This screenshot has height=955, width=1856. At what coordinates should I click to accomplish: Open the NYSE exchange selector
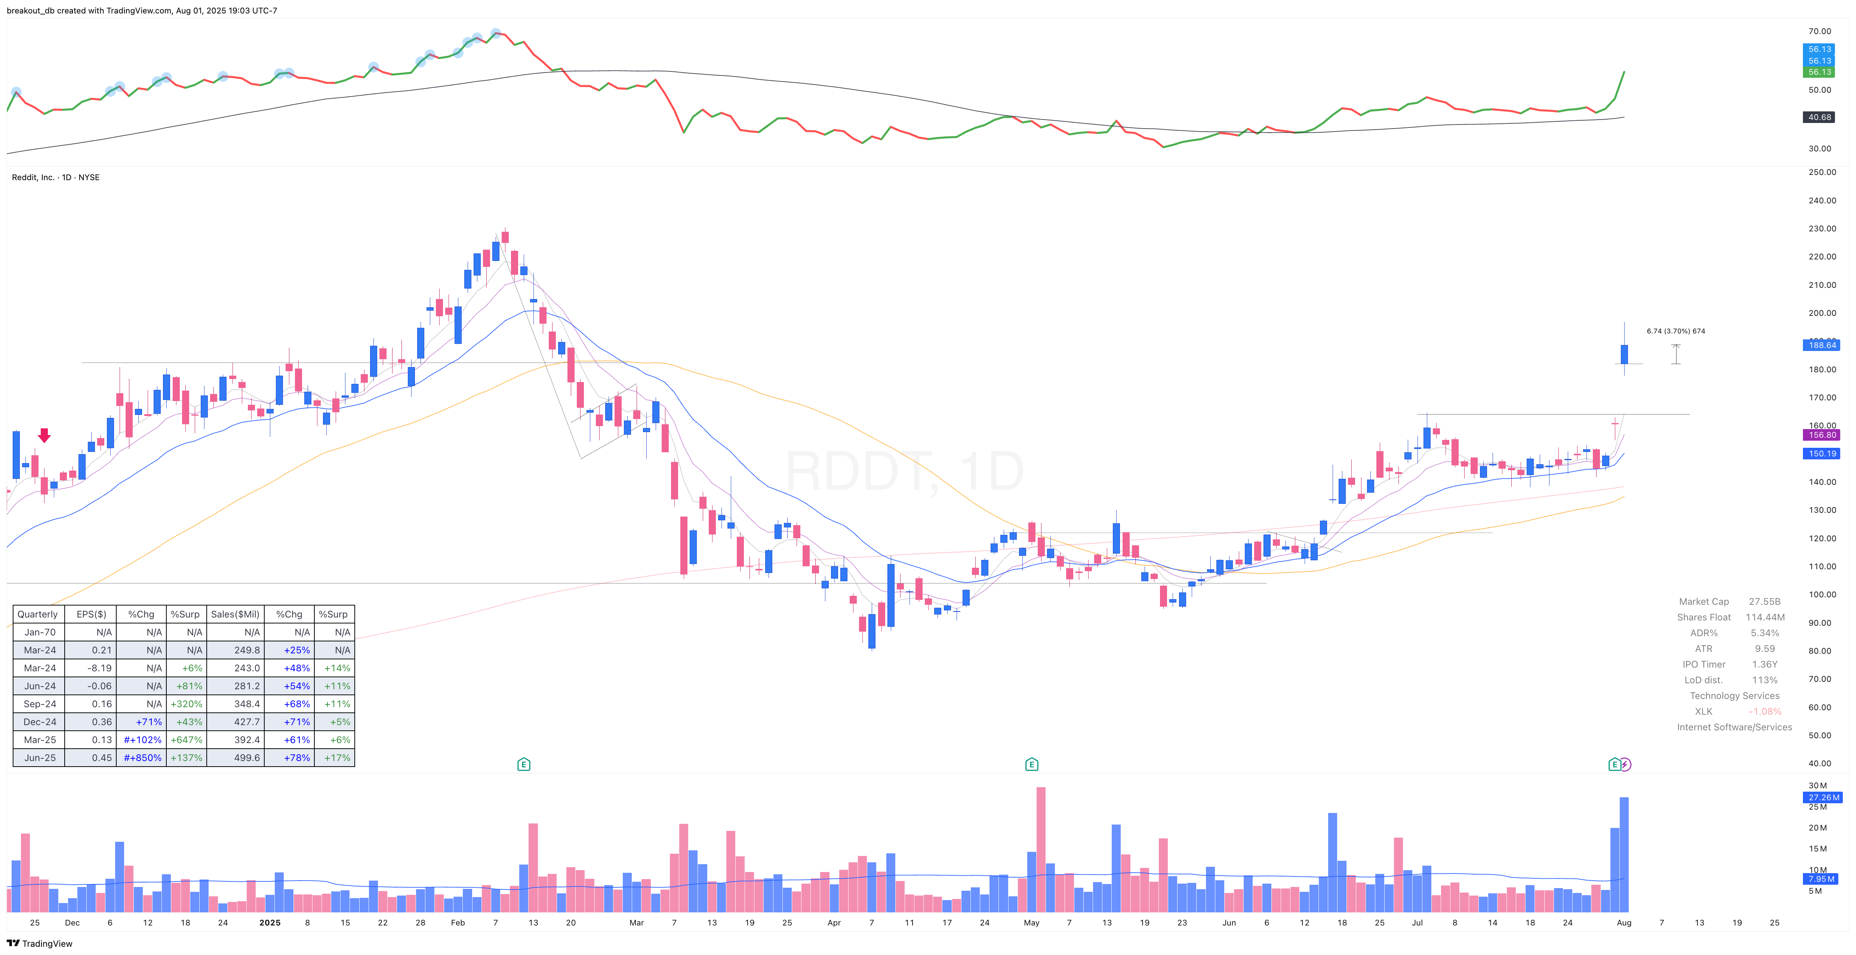coord(92,177)
